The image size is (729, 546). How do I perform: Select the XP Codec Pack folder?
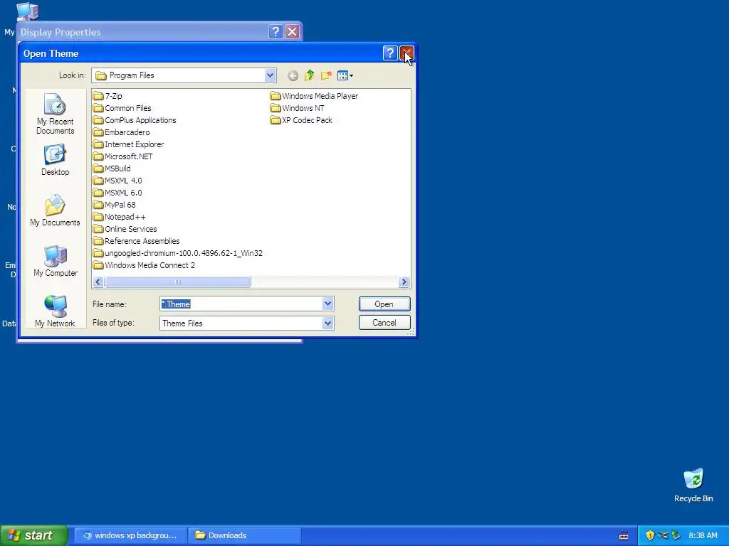point(301,120)
